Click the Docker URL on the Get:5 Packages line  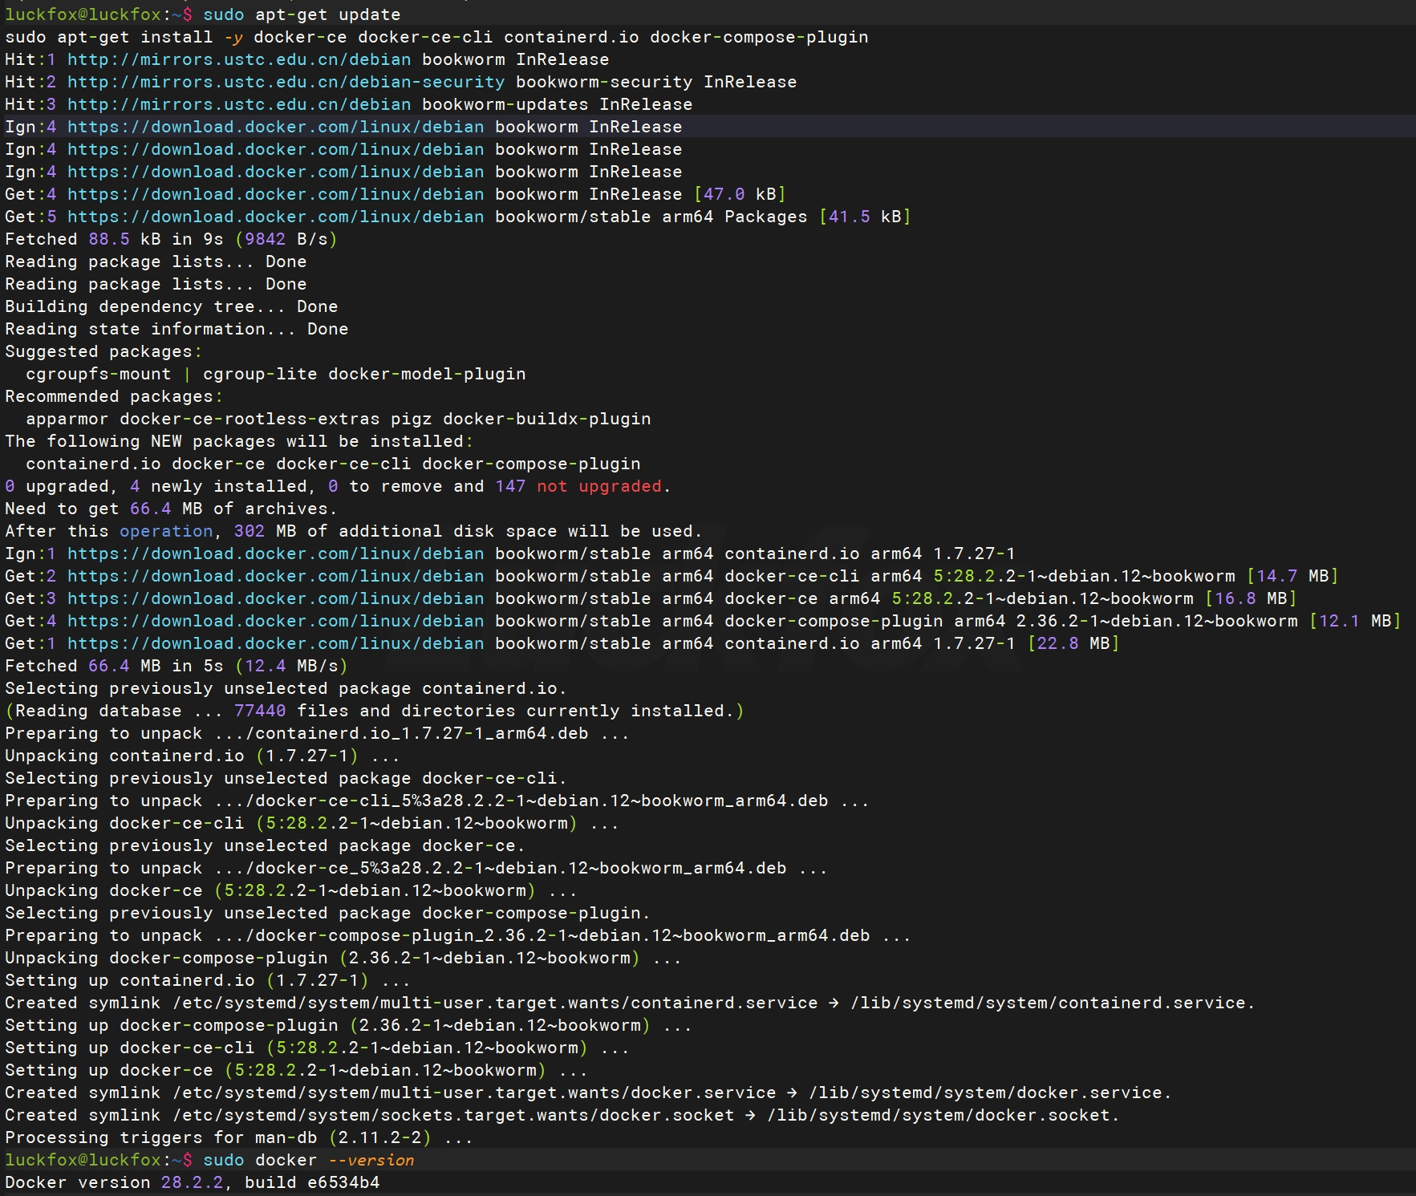275,217
